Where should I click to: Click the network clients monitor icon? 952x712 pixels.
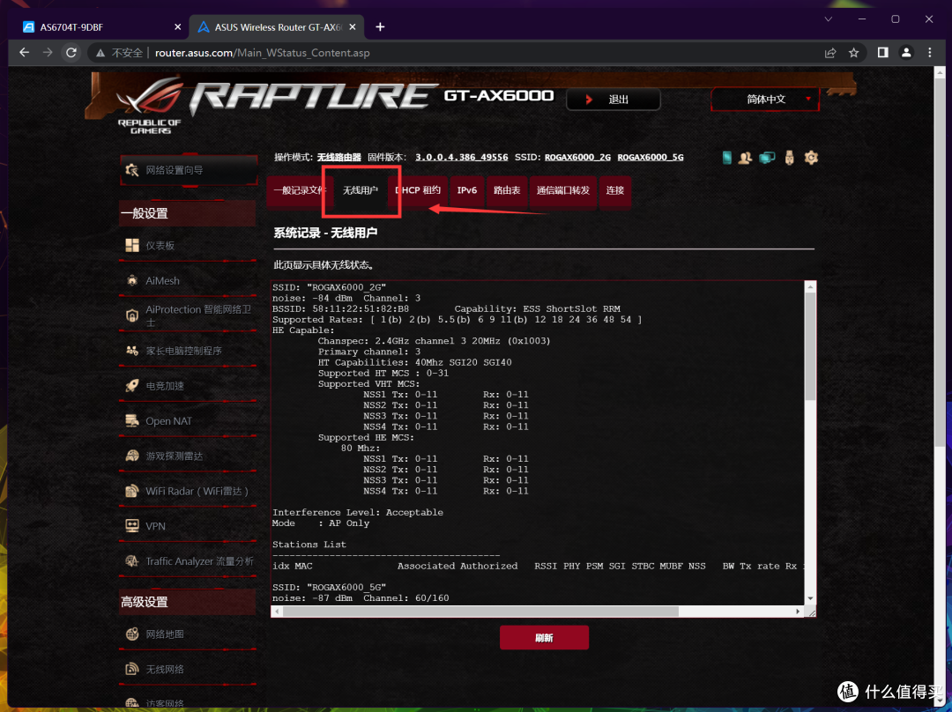768,158
